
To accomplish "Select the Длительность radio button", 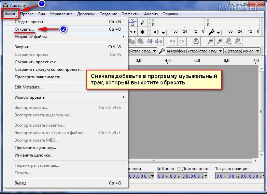I will [179, 169].
